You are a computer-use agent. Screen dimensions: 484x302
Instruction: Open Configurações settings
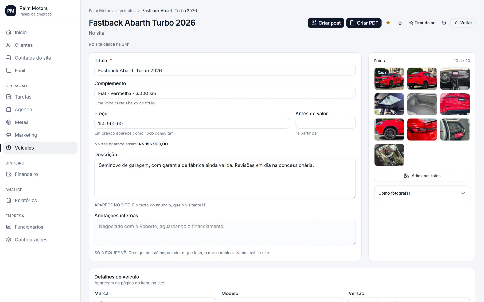pyautogui.click(x=40, y=240)
